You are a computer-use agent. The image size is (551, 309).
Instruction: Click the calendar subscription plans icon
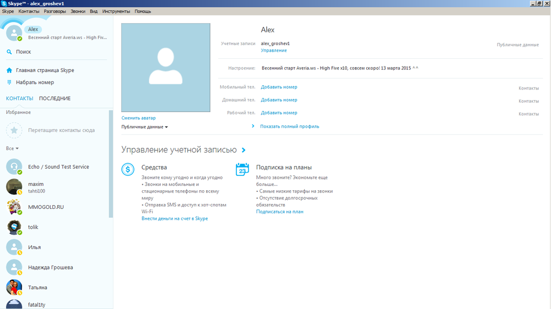click(242, 169)
